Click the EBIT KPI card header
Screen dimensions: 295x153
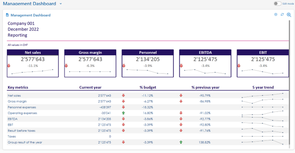263,52
